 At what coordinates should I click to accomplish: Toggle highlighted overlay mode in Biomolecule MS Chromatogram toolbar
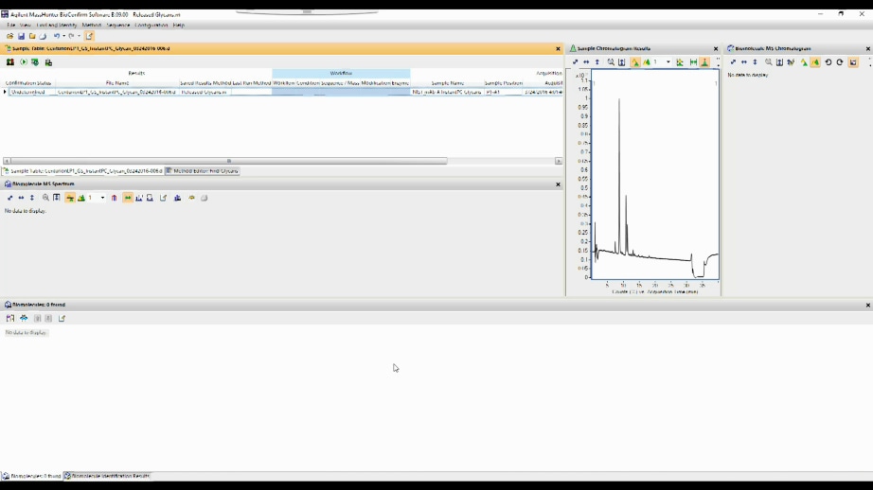pos(814,62)
